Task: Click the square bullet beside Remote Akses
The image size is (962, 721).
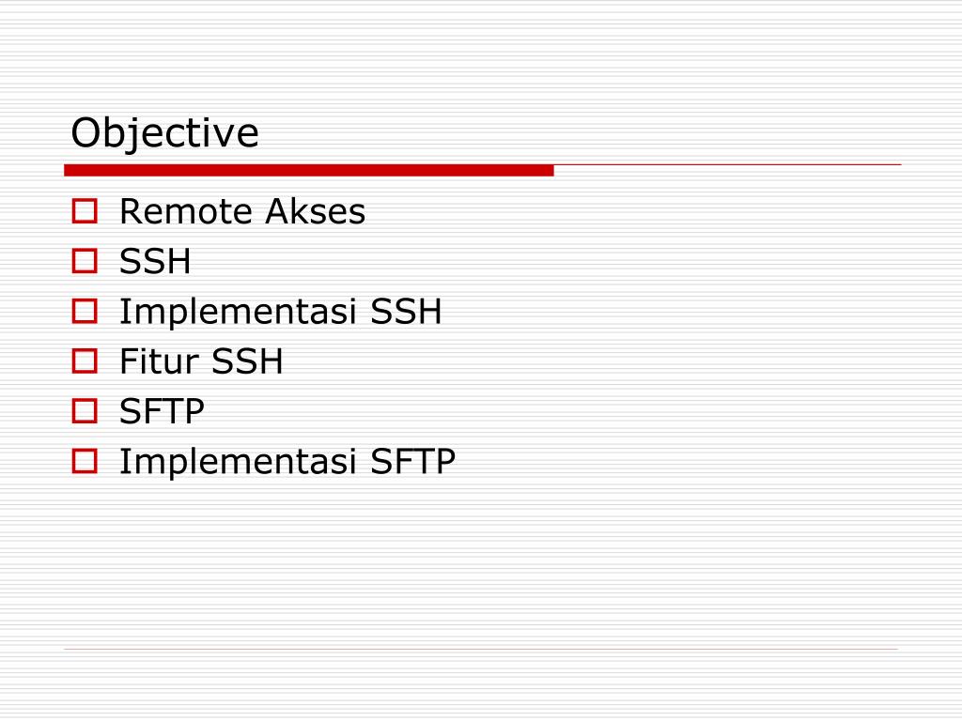Action: [85, 211]
